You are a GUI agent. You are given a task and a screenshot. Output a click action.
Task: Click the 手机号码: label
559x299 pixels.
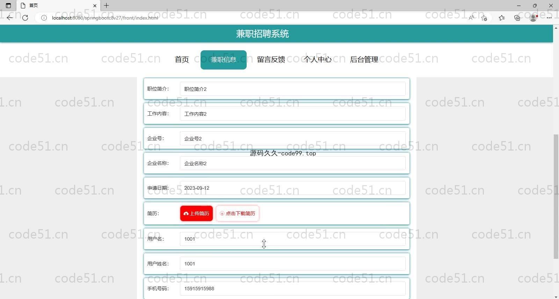tap(158, 289)
